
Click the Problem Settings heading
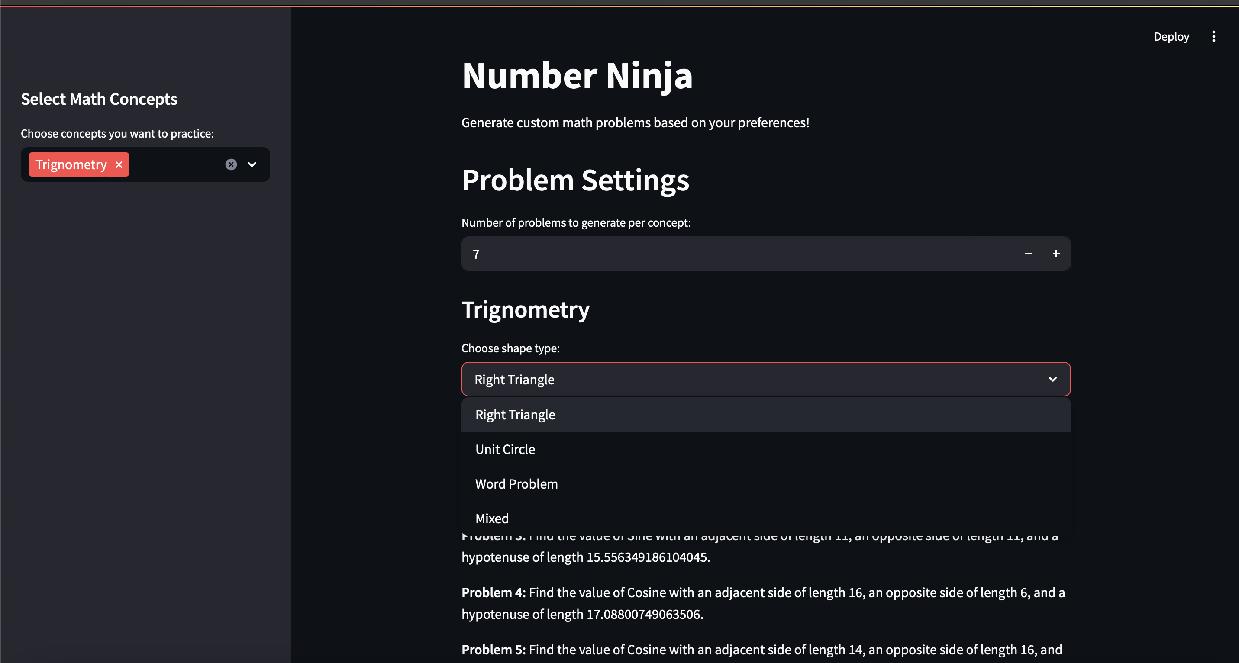[575, 180]
